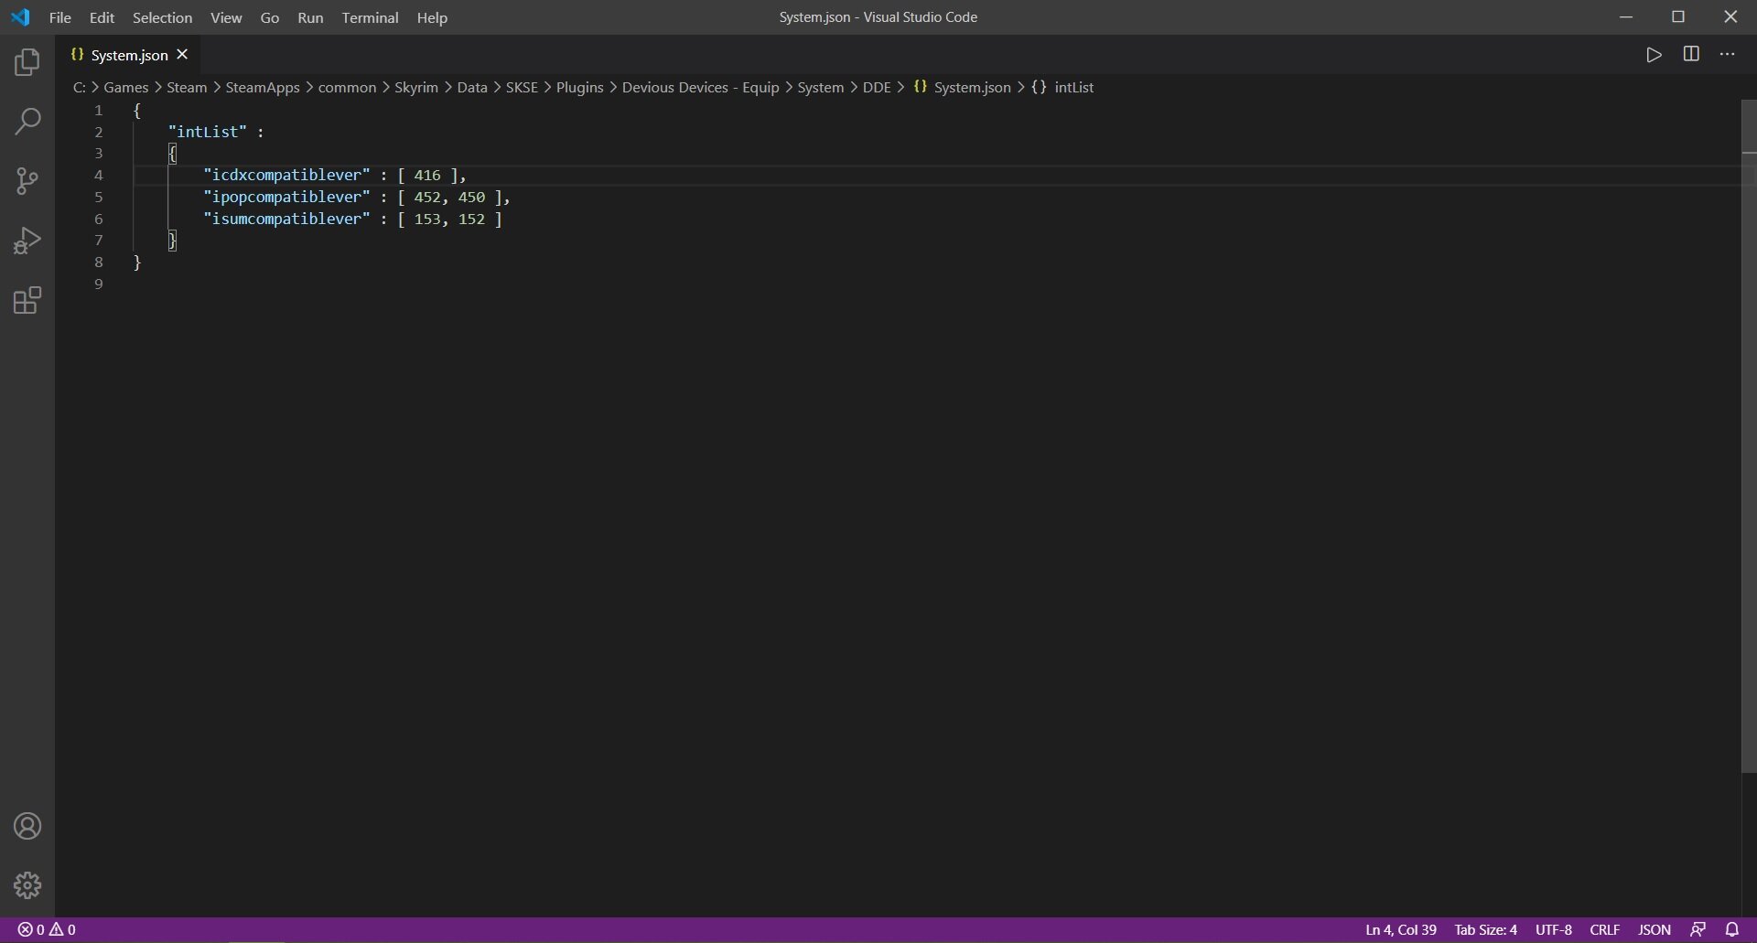The width and height of the screenshot is (1757, 943).
Task: Open the Run and Debug view
Action: click(x=27, y=241)
